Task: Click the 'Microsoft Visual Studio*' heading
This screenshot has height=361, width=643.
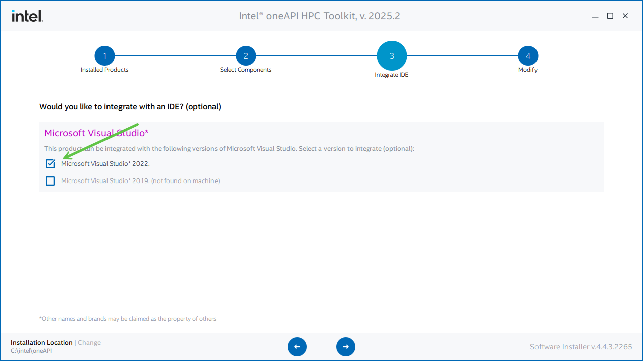Action: point(96,133)
